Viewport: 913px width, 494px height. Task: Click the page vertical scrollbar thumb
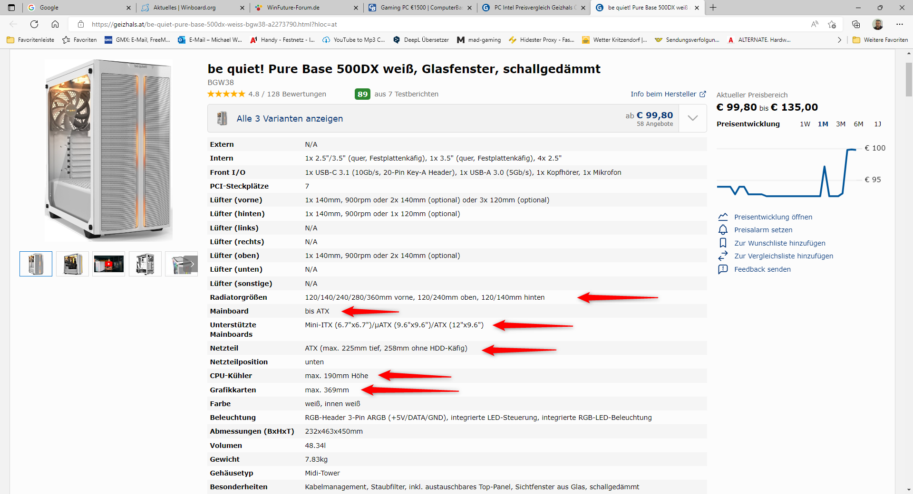point(909,79)
